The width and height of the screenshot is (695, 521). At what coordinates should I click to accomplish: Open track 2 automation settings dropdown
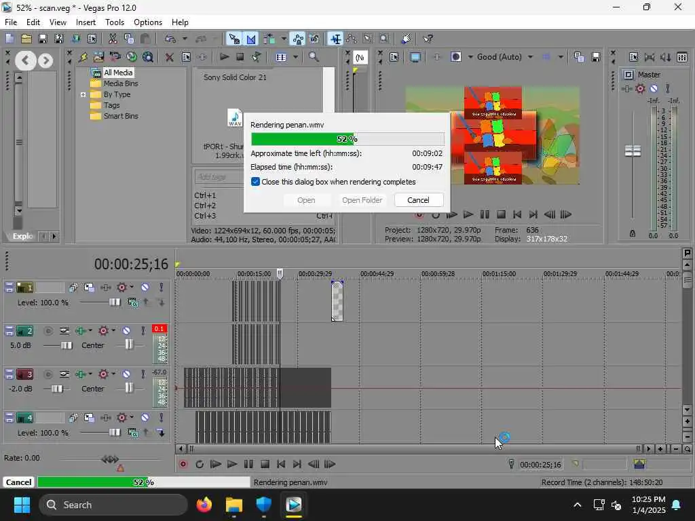point(90,330)
